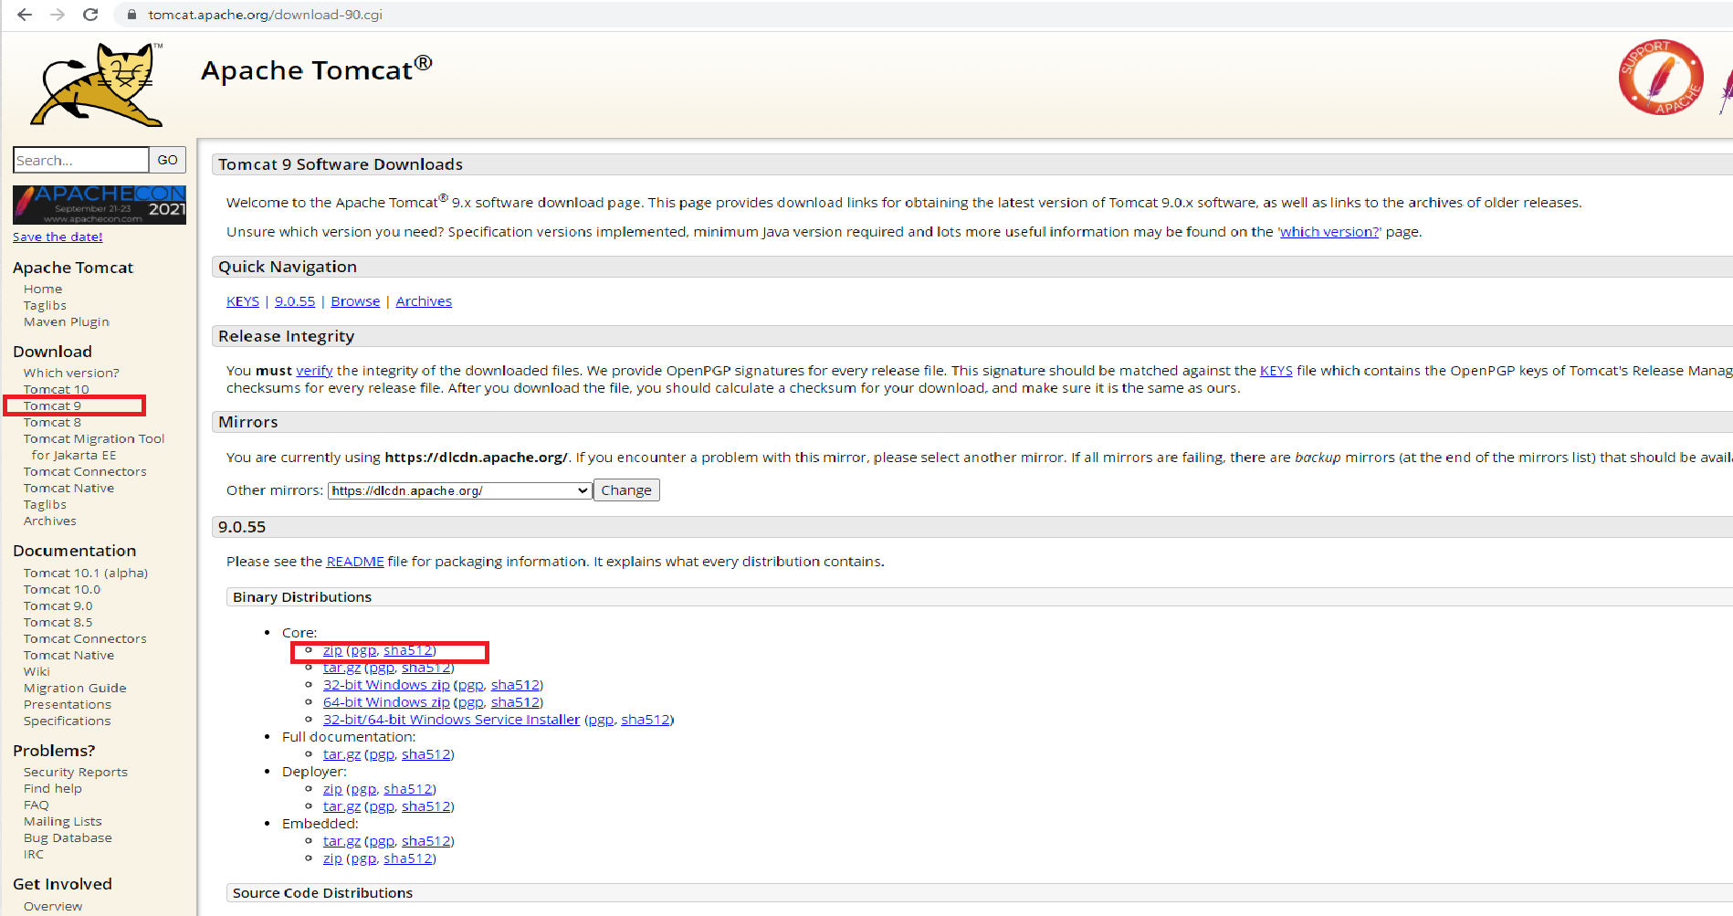Click the GO search button
The height and width of the screenshot is (916, 1733).
(168, 160)
